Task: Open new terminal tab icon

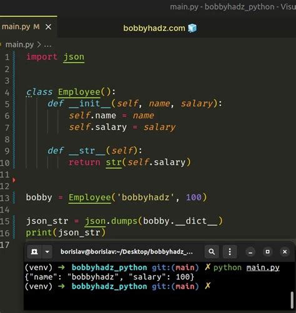Action: pos(34,252)
